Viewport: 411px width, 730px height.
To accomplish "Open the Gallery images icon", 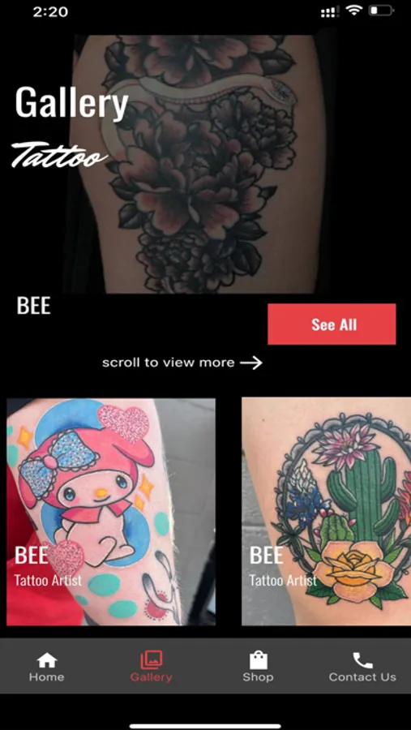I will pos(152,659).
